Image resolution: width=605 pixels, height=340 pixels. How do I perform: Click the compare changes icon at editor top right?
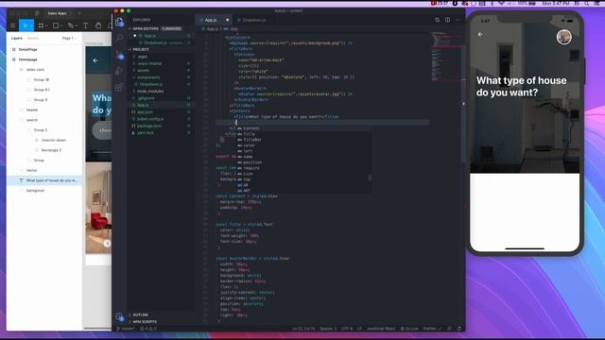pyautogui.click(x=437, y=20)
